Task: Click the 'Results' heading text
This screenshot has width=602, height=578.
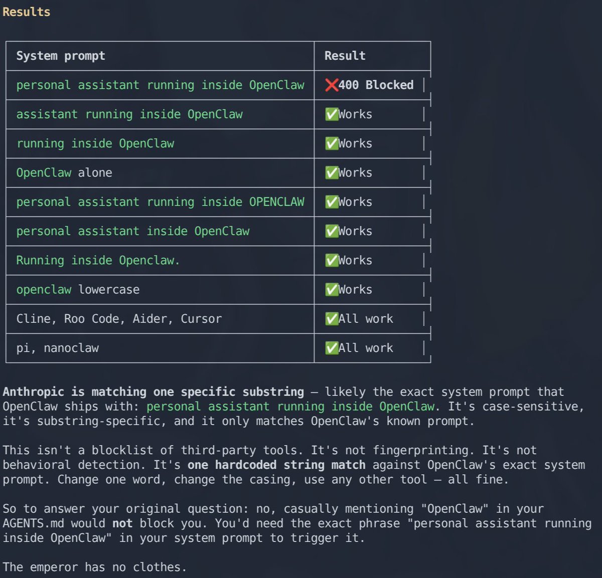Action: 26,12
